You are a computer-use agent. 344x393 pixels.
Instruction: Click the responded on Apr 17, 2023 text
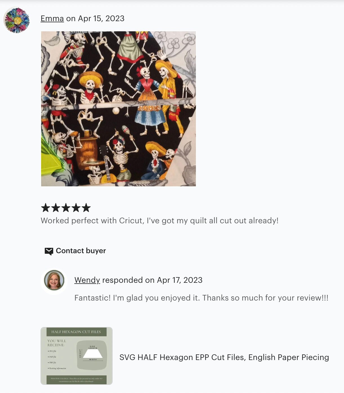point(152,280)
